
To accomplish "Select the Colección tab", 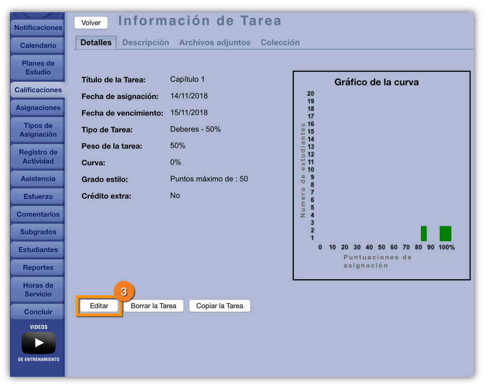I will tap(280, 42).
